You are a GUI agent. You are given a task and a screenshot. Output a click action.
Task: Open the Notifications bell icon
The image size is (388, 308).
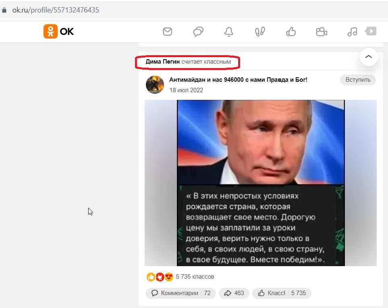228,32
